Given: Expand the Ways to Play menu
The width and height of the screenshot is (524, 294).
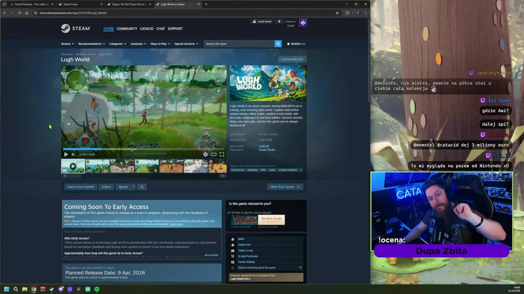Looking at the screenshot, I should tap(160, 44).
